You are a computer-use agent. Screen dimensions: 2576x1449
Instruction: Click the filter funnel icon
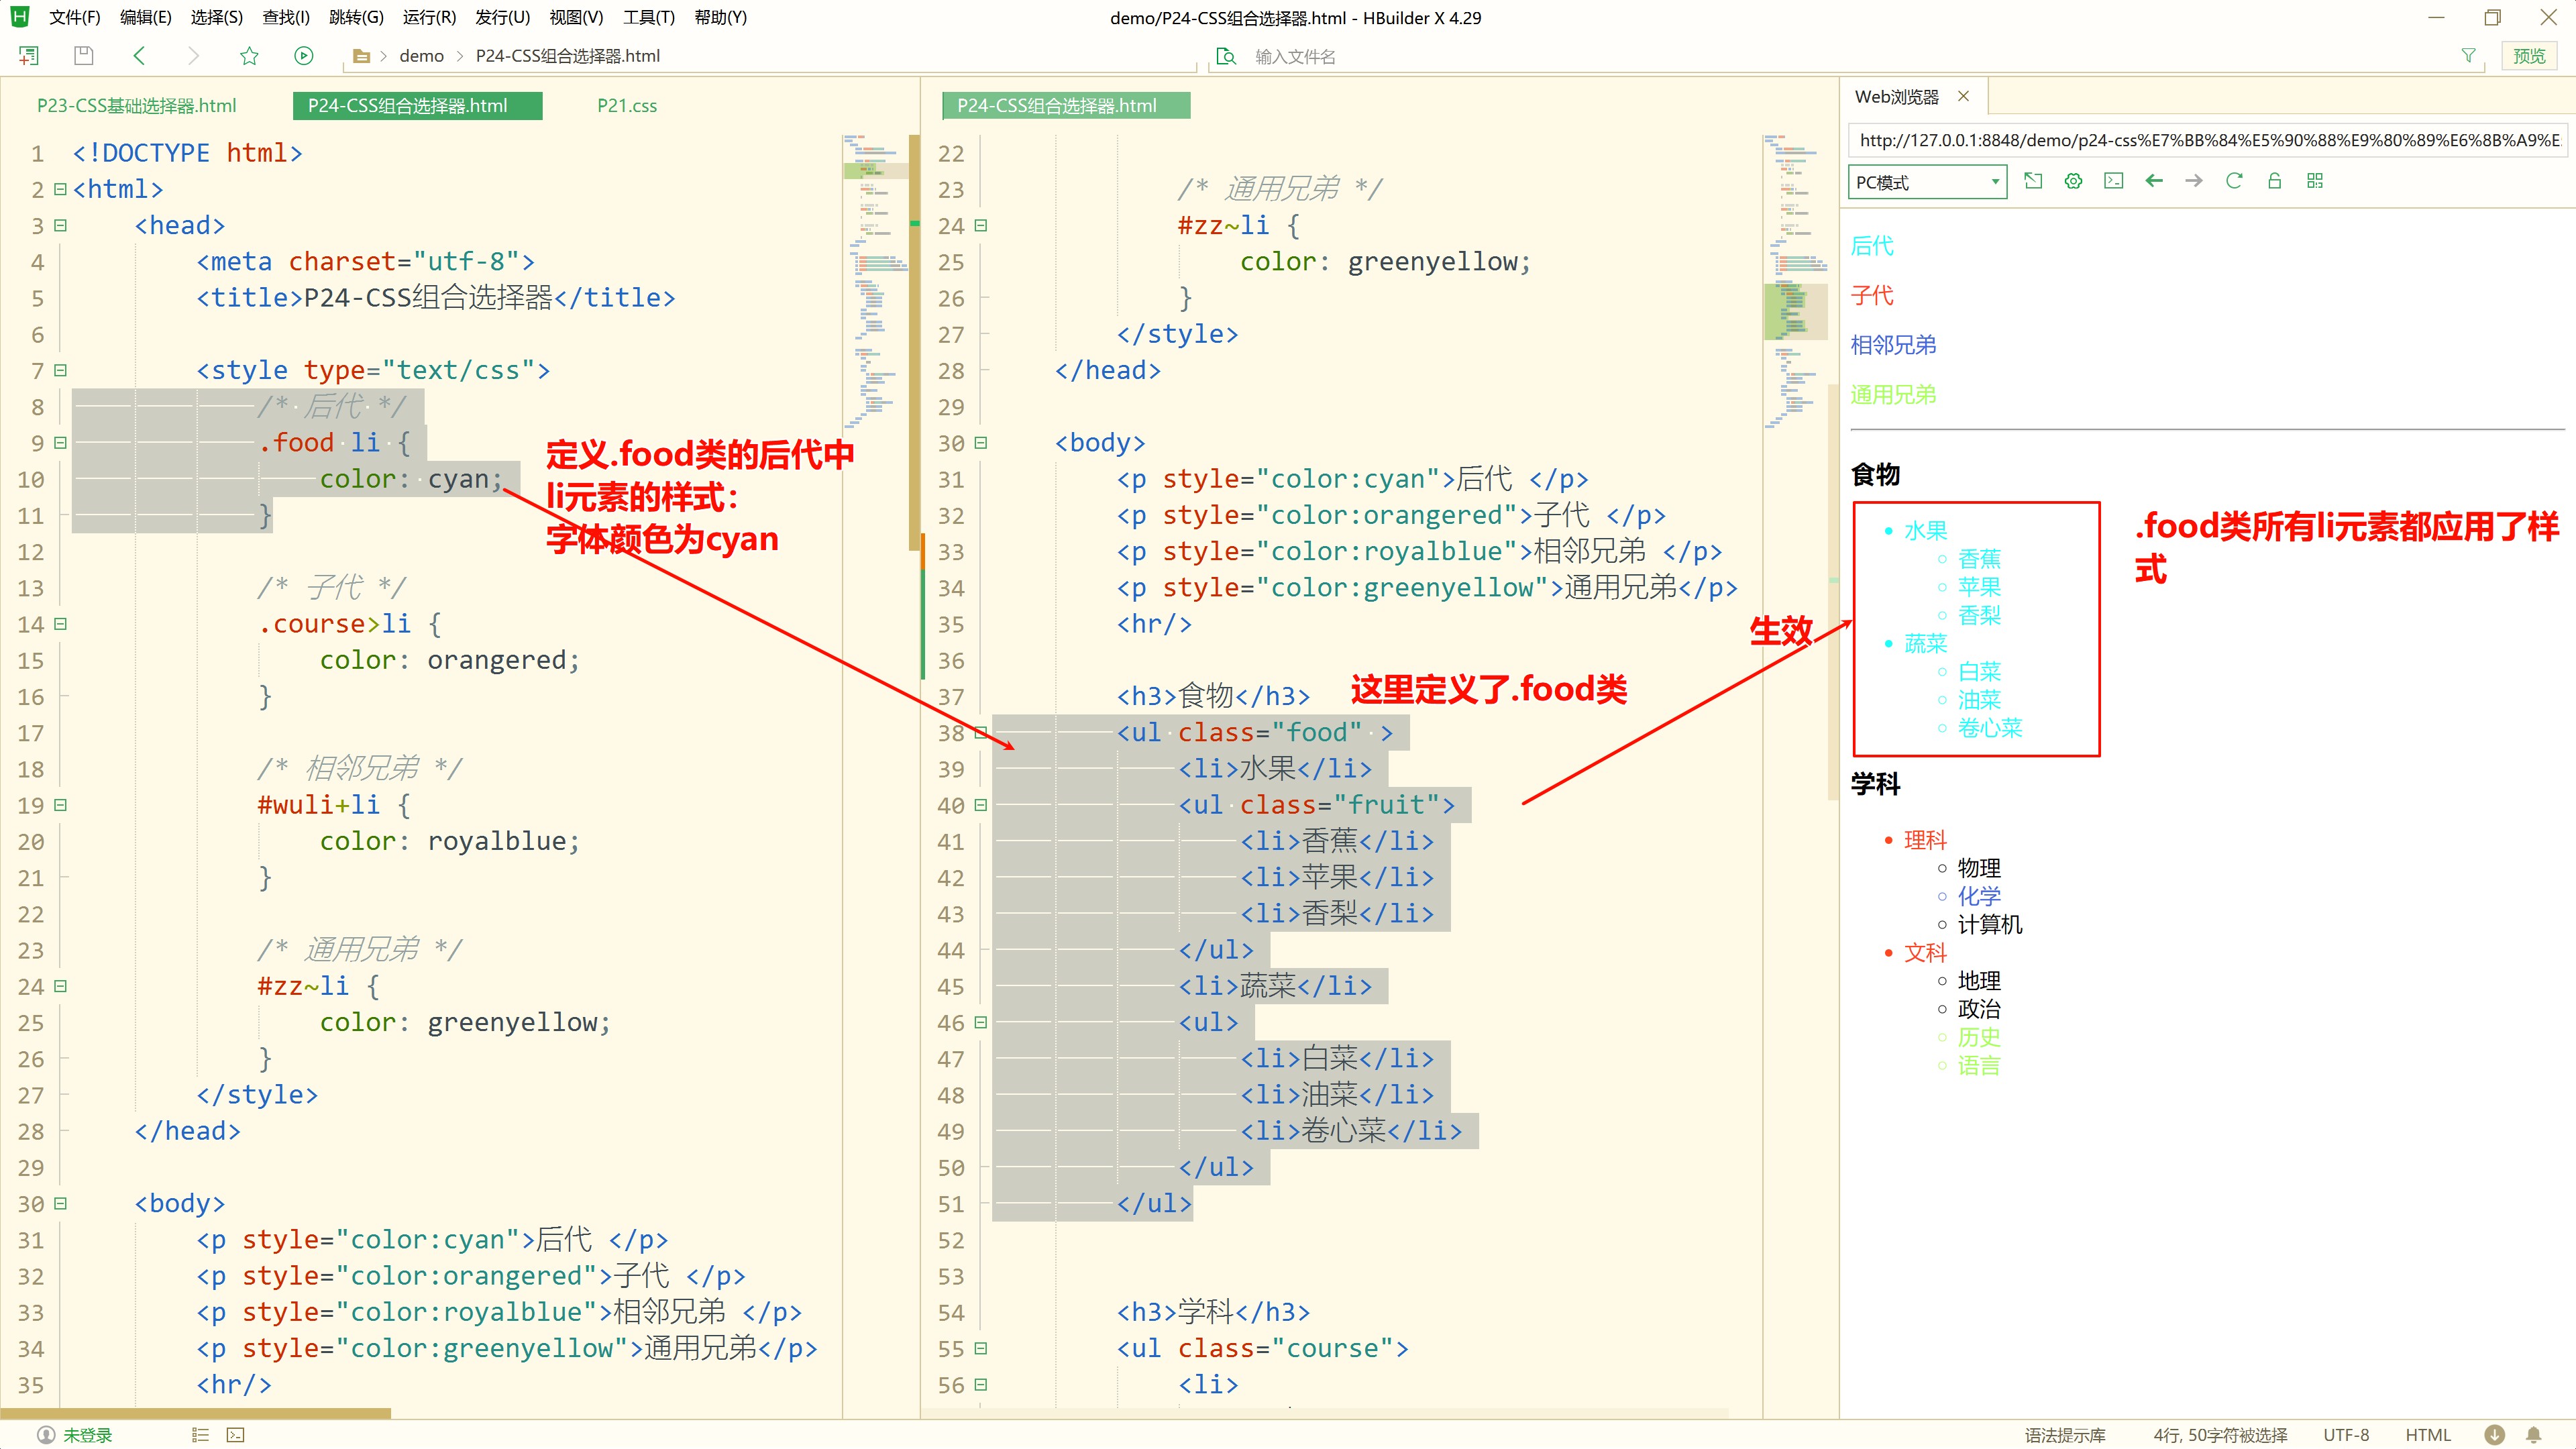tap(2468, 56)
